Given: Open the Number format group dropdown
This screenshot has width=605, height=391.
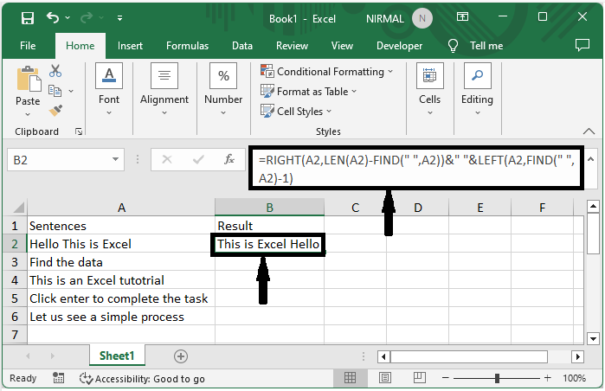Looking at the screenshot, I should [x=223, y=89].
